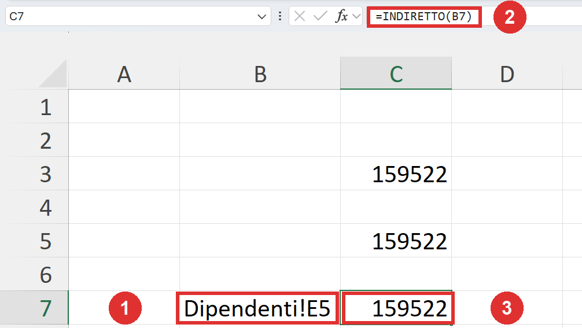Select column A header
The width and height of the screenshot is (582, 328).
point(124,74)
